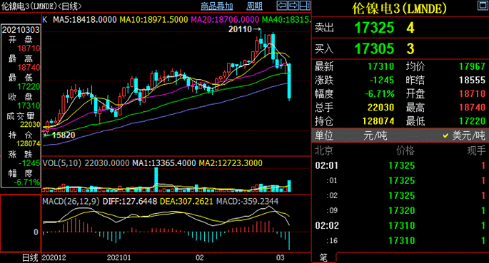This screenshot has height=263, width=489.
Task: Open the 周期 period link
Action: tap(254, 6)
